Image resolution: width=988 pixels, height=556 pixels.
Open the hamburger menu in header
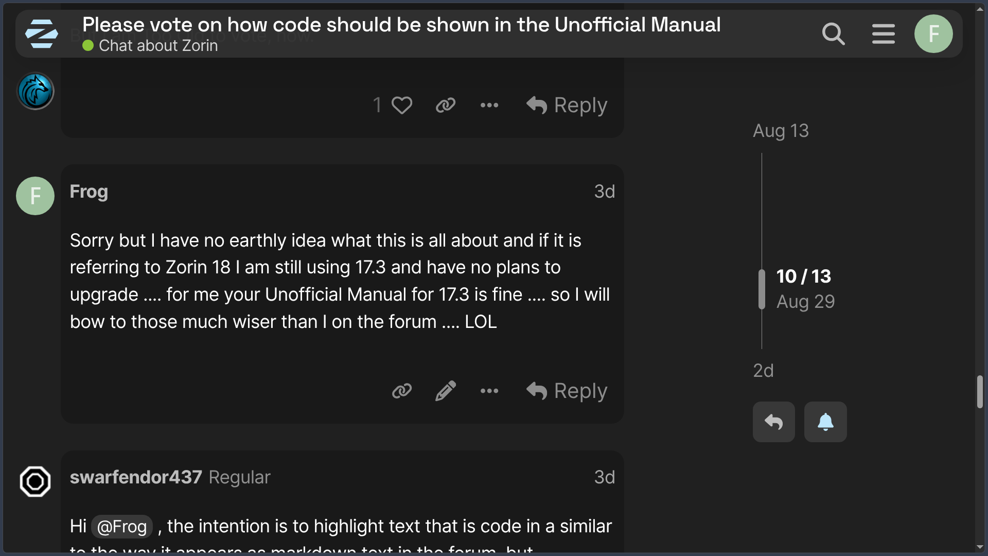(x=883, y=34)
